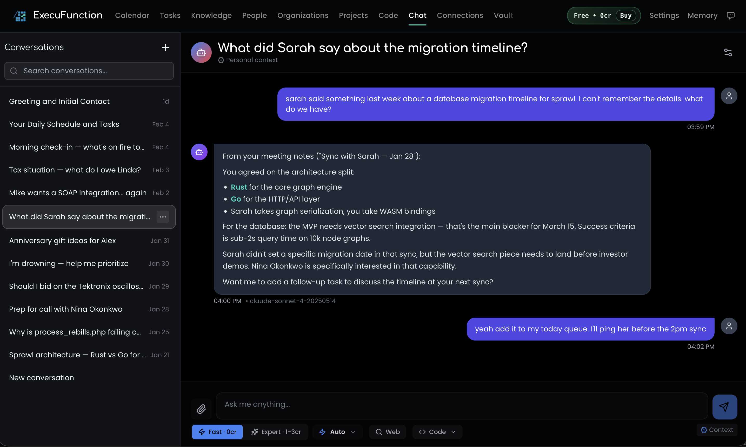Start a new conversation with the plus icon
This screenshot has width=746, height=447.
(x=165, y=47)
